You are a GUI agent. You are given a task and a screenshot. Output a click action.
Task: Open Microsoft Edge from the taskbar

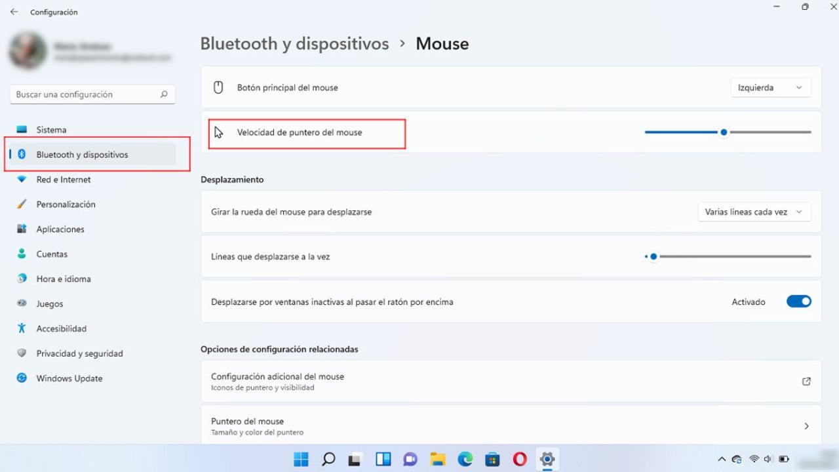point(465,460)
